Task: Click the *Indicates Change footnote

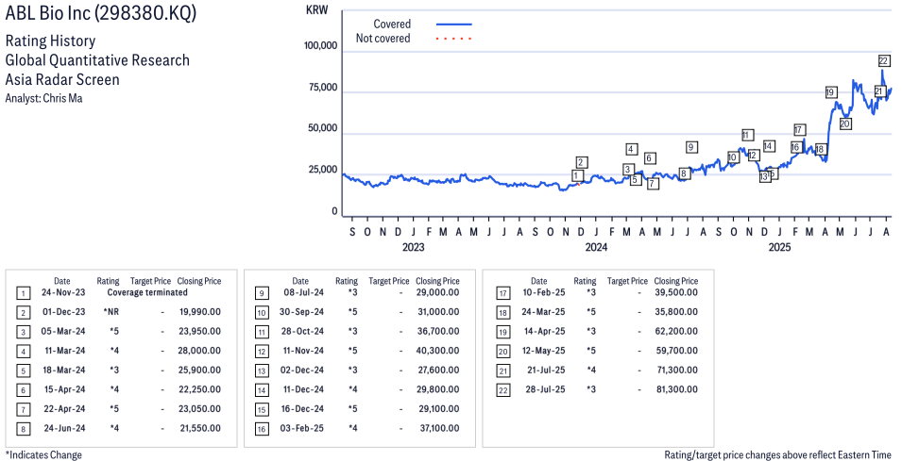Action: pos(43,454)
